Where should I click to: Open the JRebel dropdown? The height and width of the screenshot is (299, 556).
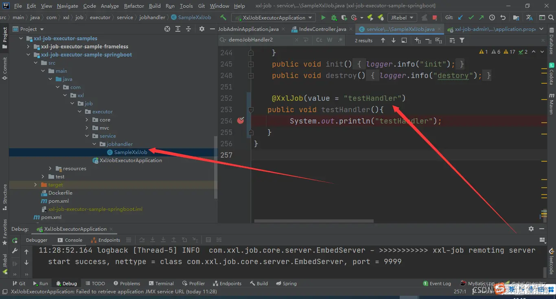tap(402, 17)
